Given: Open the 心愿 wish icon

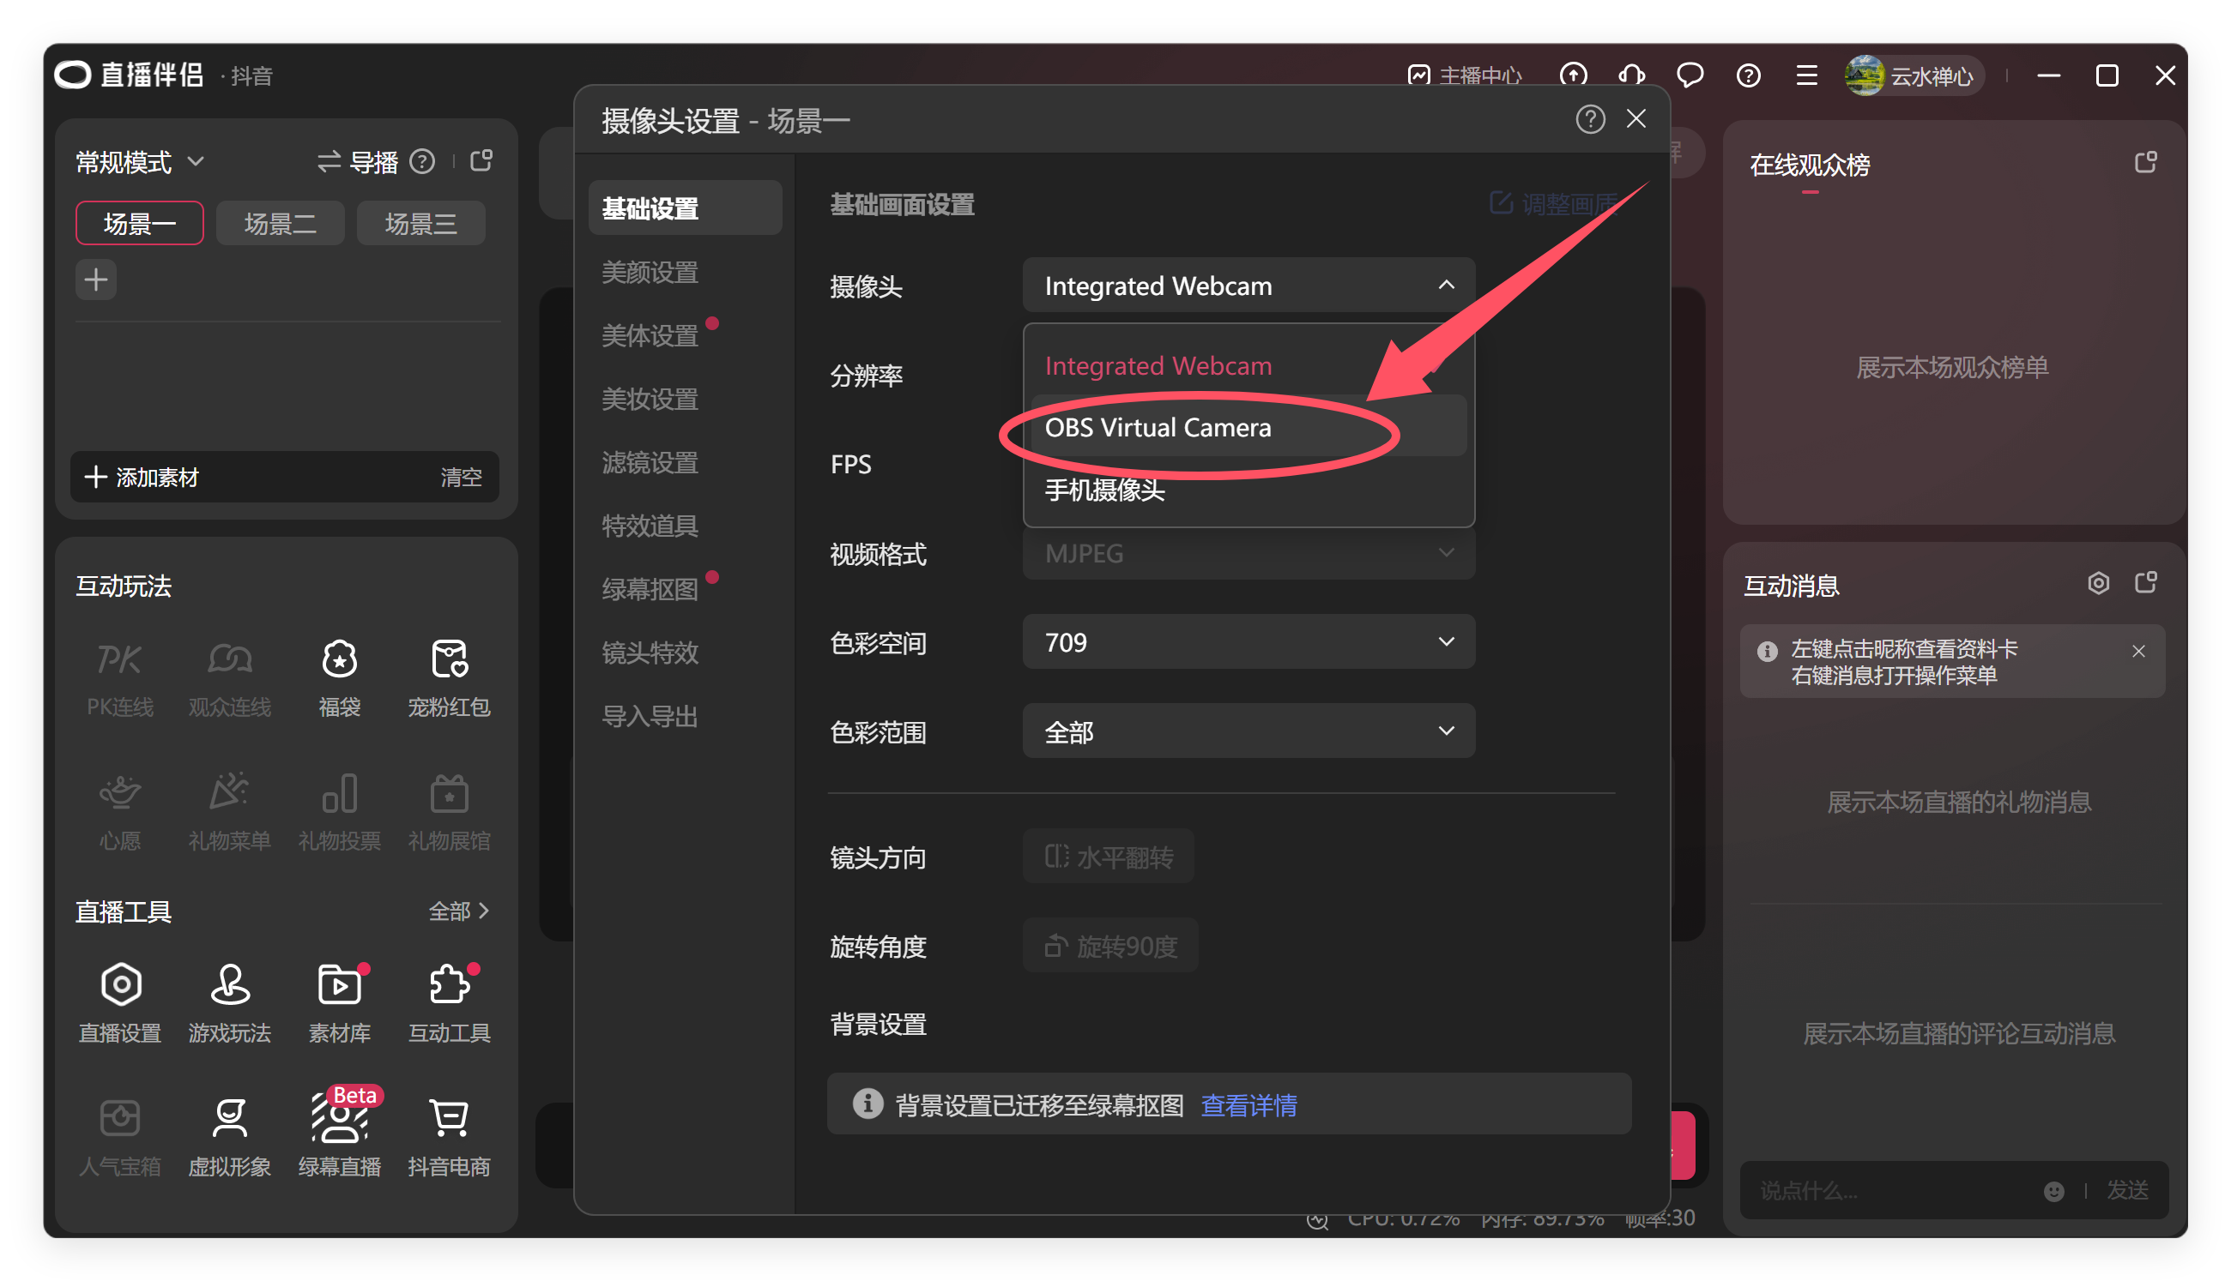Looking at the screenshot, I should [x=120, y=812].
